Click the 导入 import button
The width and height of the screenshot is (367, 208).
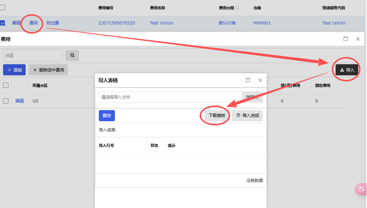coord(347,70)
